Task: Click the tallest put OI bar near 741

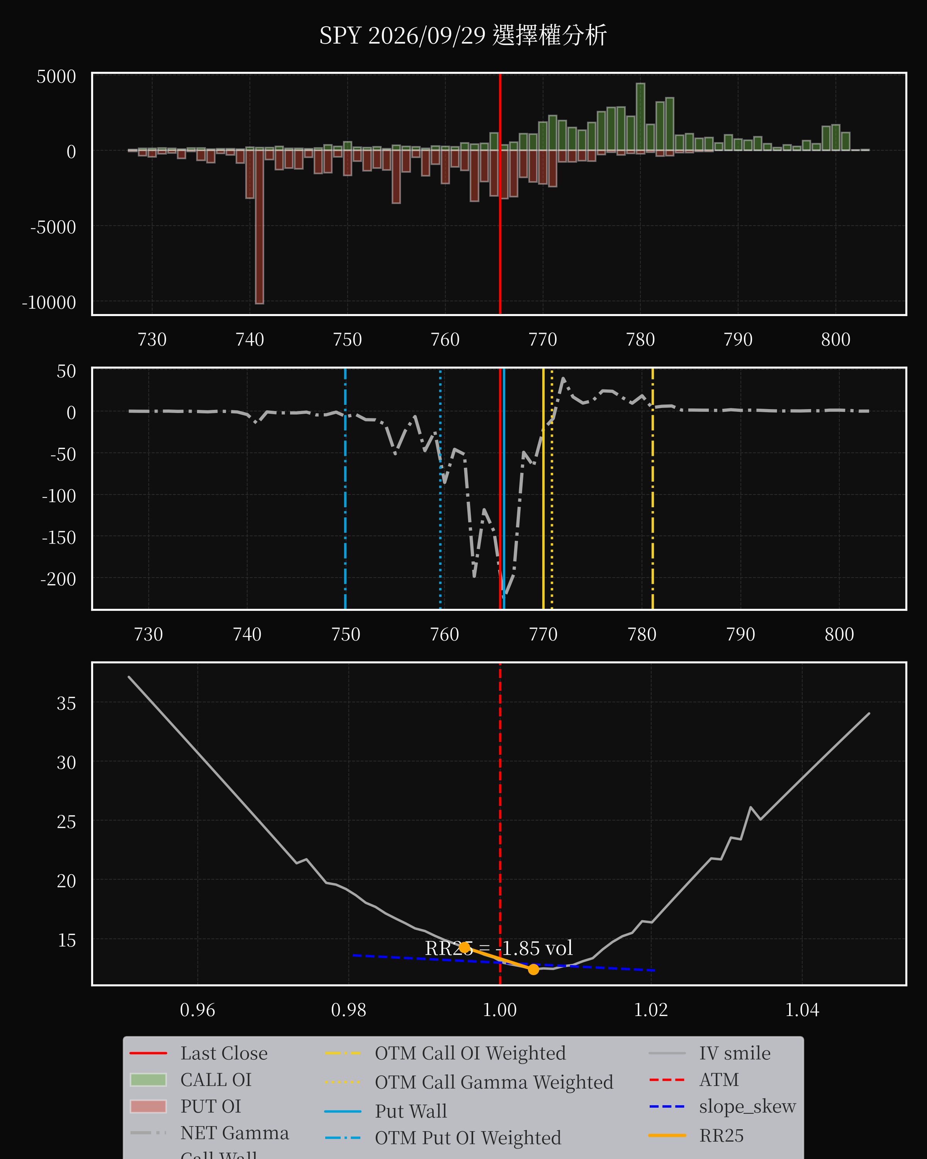Action: tap(260, 227)
